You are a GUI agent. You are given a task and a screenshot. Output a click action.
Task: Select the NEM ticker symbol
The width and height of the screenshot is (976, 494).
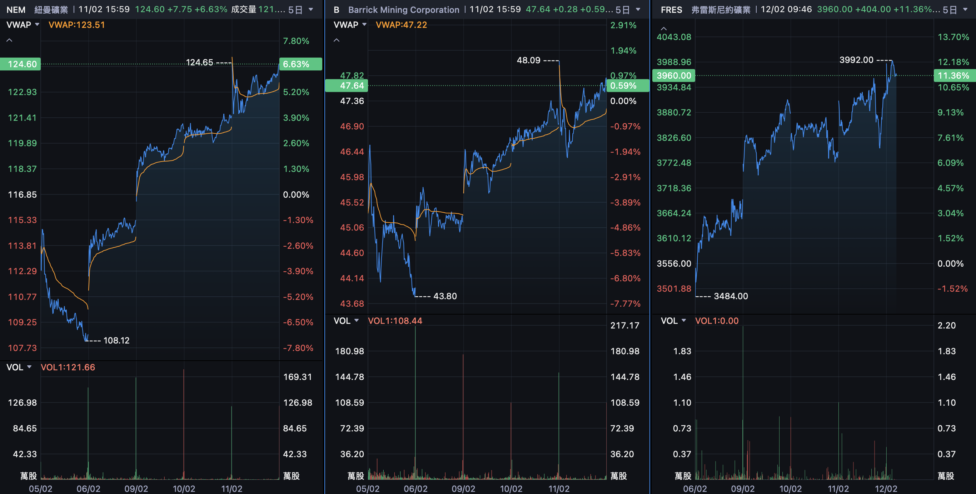tap(16, 10)
